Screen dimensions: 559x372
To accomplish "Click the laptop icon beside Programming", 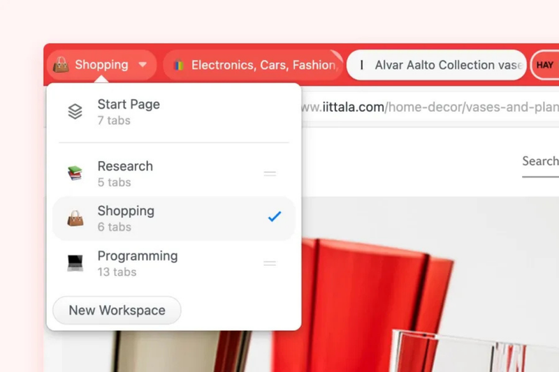I will pyautogui.click(x=75, y=263).
